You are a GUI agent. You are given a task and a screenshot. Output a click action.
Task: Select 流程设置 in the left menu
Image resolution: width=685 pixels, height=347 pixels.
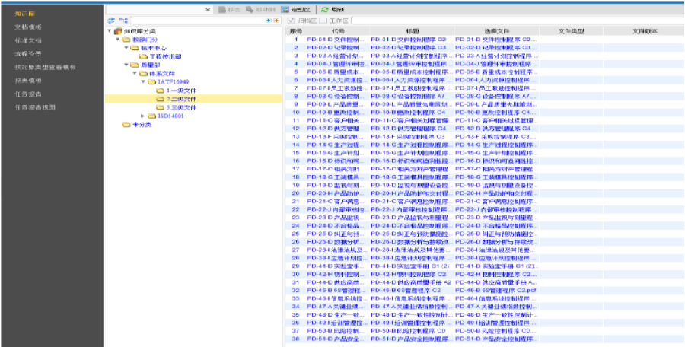coord(29,53)
